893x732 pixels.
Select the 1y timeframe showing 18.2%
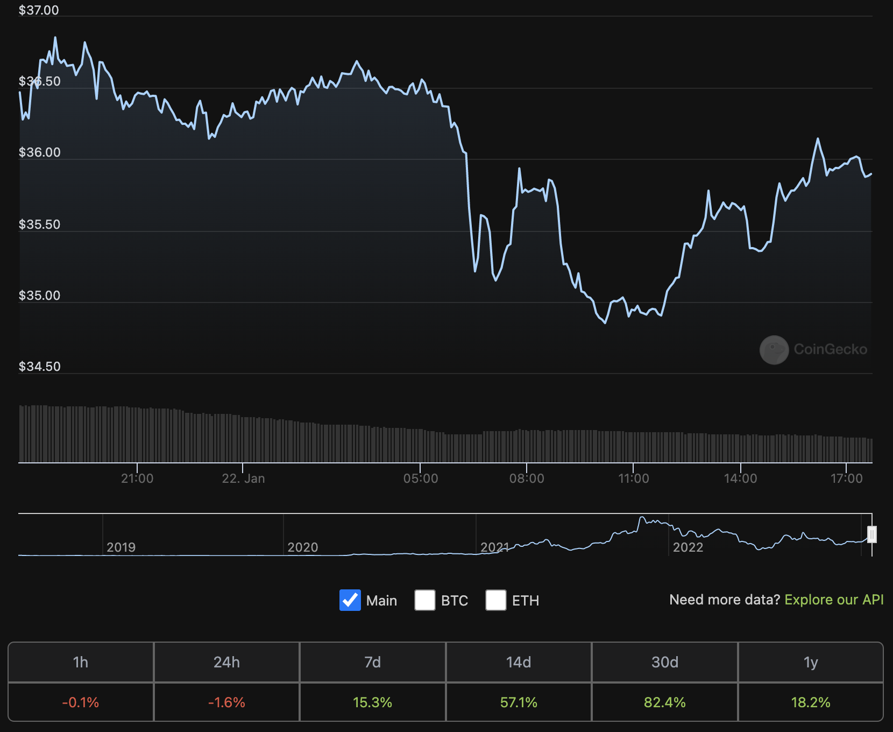pyautogui.click(x=810, y=702)
